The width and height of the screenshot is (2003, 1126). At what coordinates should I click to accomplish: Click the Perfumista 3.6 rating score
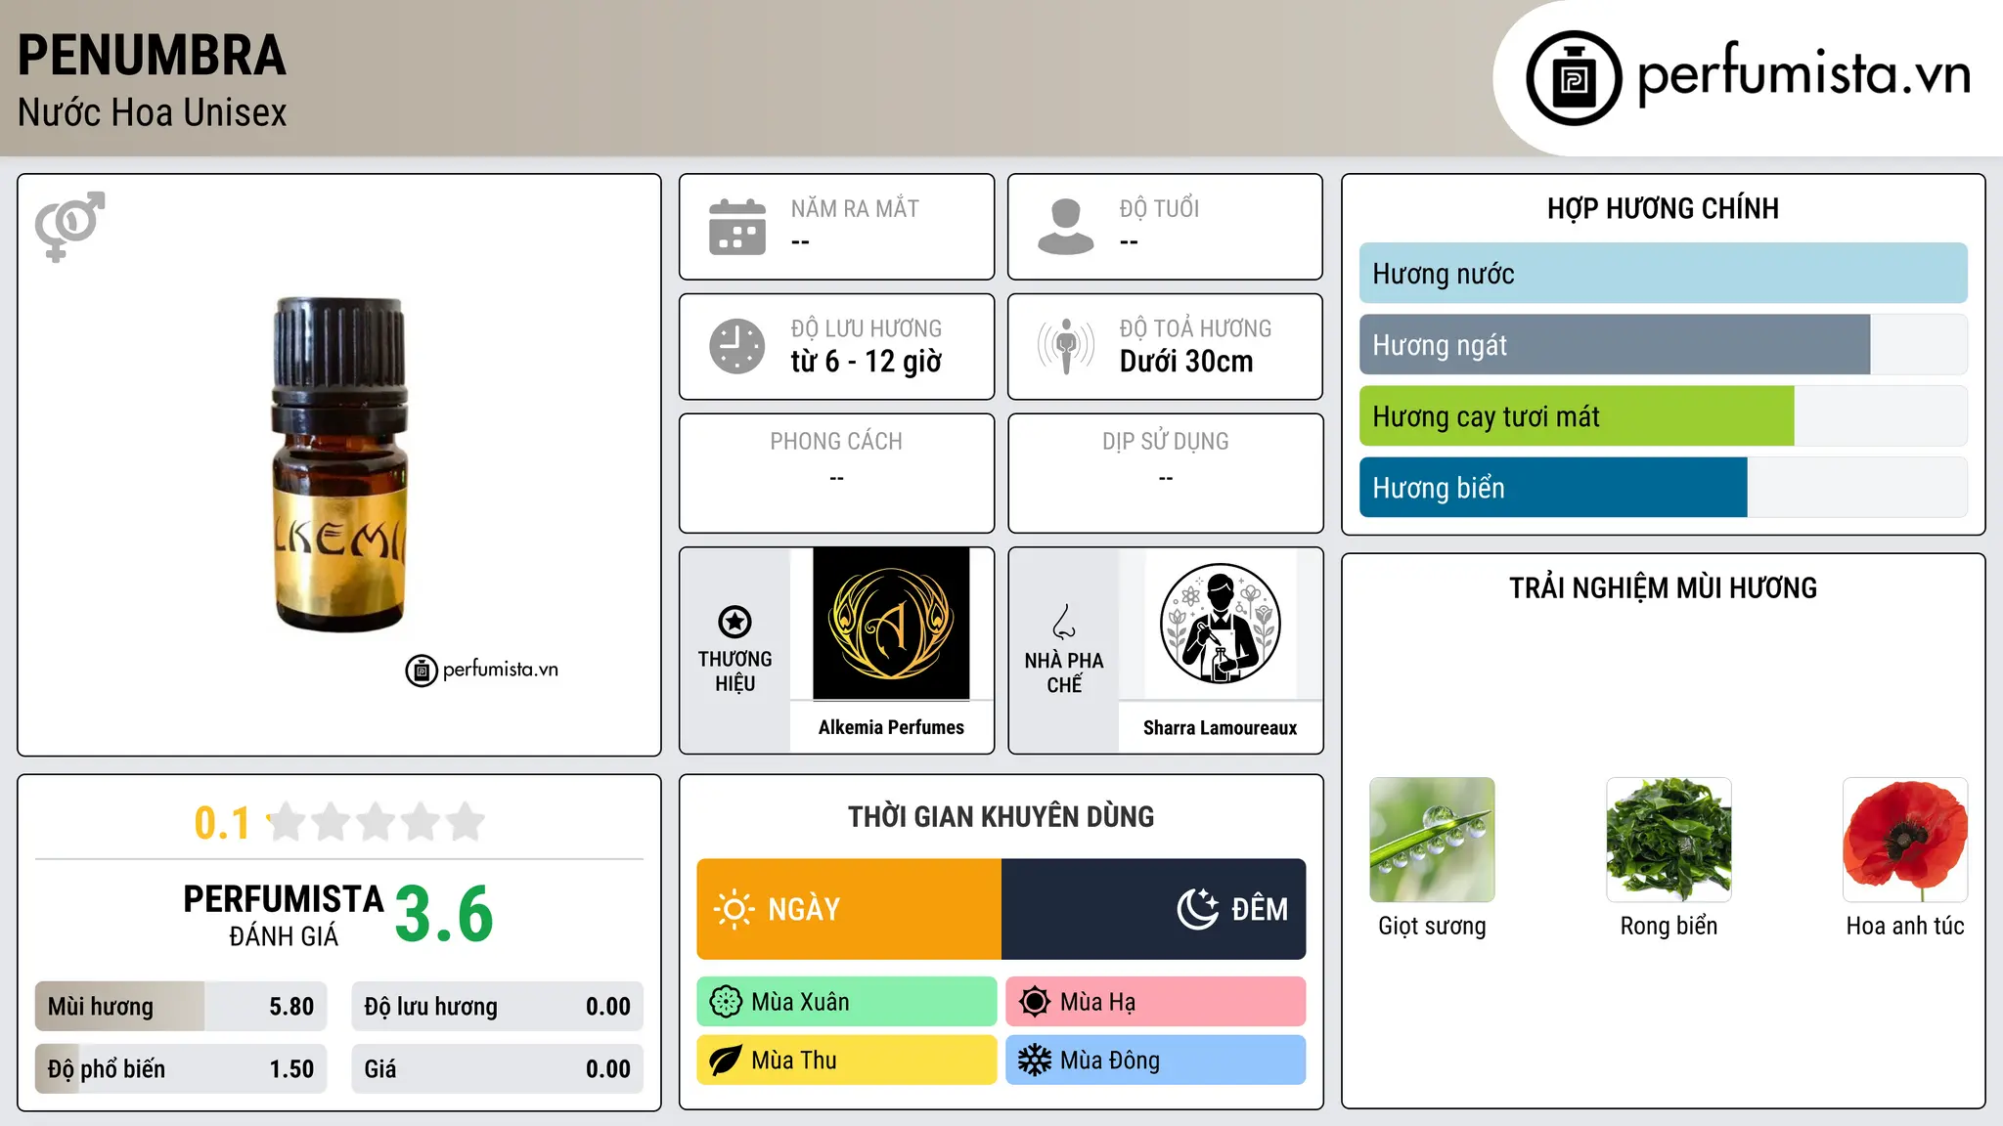(444, 915)
